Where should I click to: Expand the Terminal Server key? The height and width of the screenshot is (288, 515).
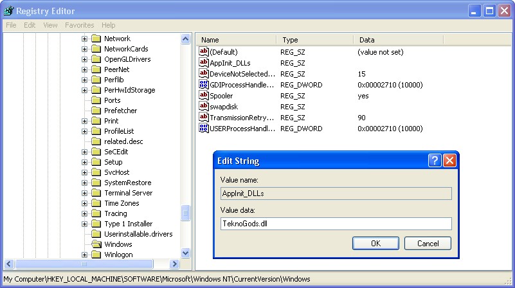pos(84,193)
